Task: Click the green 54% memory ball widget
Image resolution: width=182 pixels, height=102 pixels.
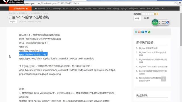Action: click(x=155, y=22)
